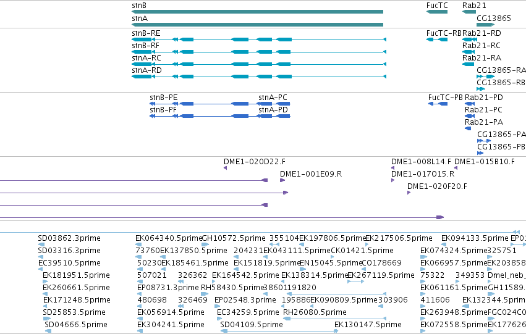Viewport: 526px width, 334px height.
Task: Select EST EK267119.5prime
Action: [x=381, y=276]
